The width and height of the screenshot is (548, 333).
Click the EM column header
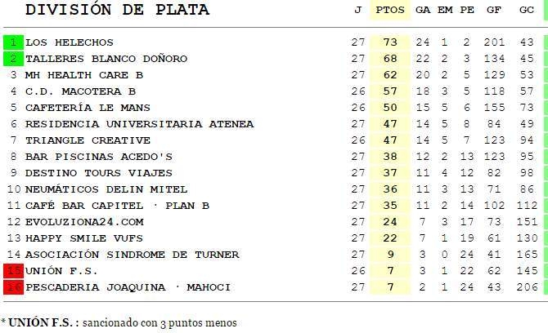click(x=445, y=11)
